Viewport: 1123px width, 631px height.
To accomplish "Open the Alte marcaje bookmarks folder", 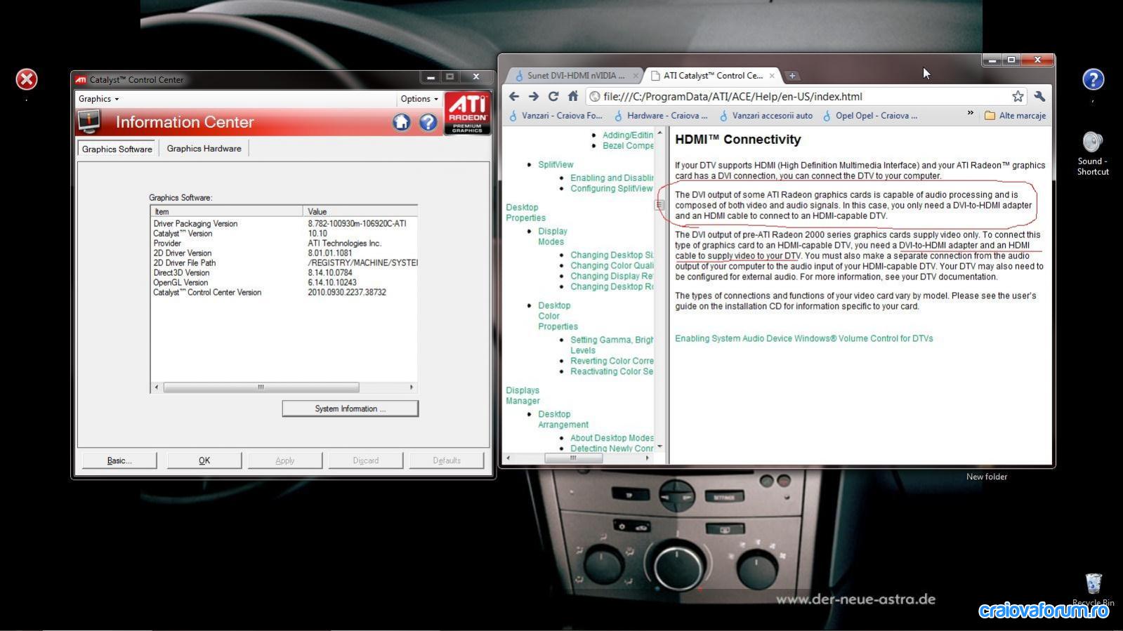I will (1016, 116).
